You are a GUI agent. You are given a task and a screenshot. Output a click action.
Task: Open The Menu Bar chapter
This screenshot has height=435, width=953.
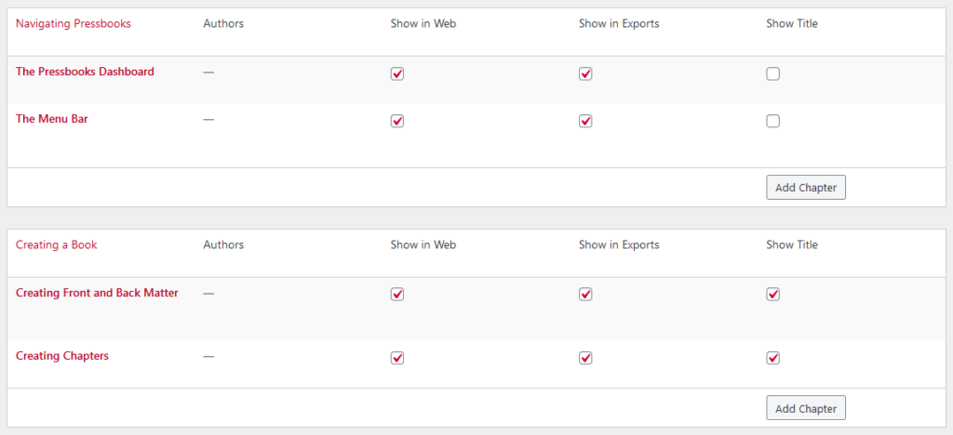point(52,119)
